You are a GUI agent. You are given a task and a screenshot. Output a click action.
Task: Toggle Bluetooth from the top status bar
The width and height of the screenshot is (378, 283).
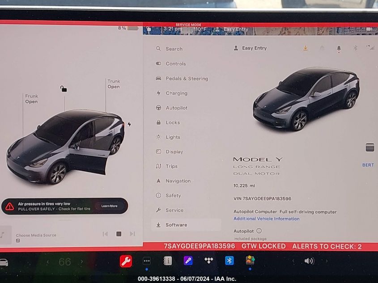(355, 48)
